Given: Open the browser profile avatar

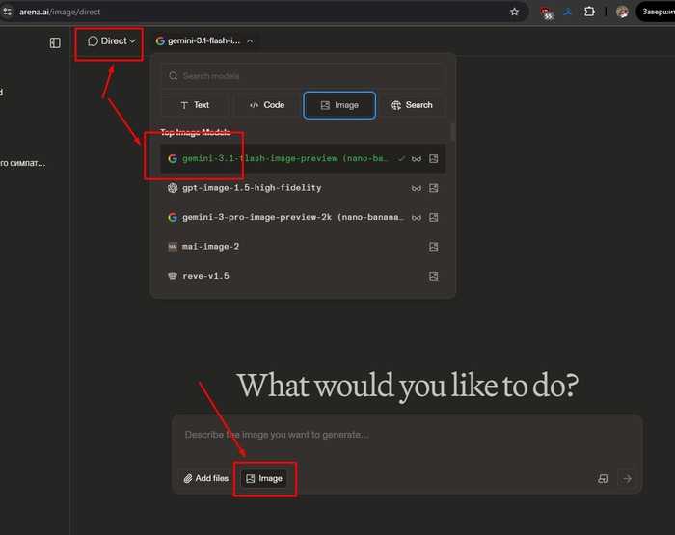Looking at the screenshot, I should (x=622, y=12).
